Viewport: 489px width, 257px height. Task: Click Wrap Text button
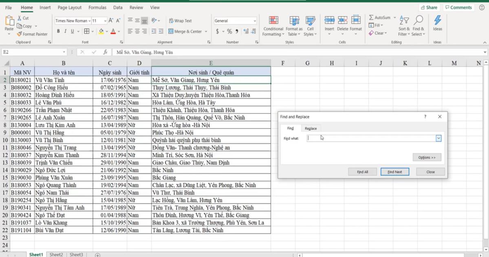180,21
